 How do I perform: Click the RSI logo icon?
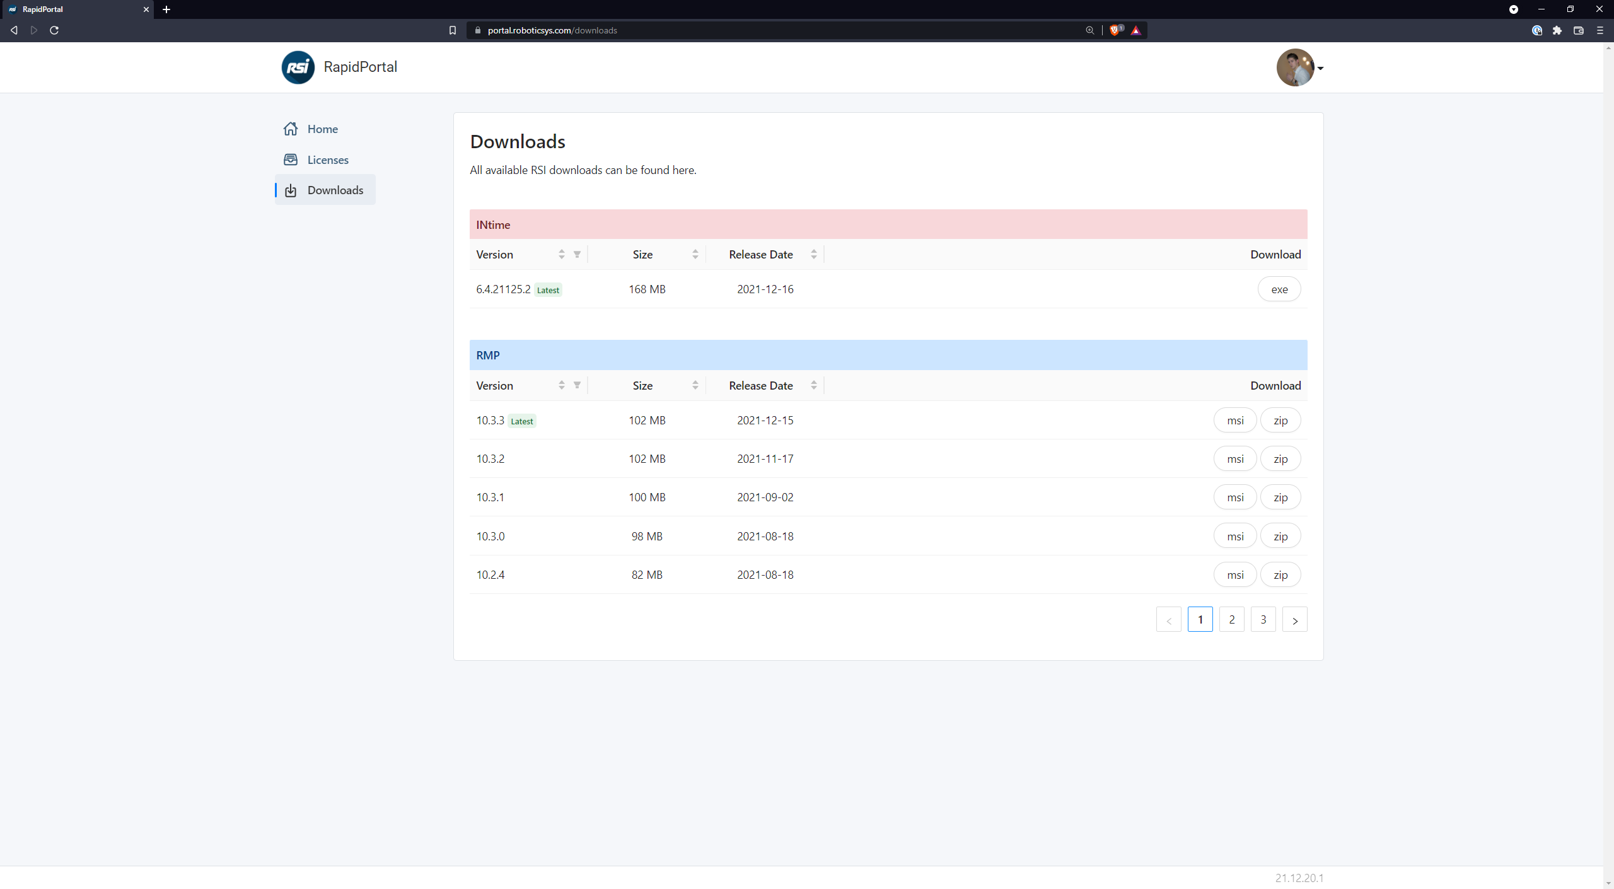click(x=298, y=67)
